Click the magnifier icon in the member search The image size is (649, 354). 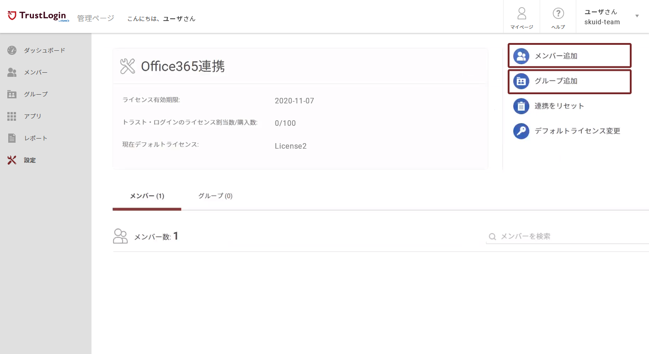(x=492, y=236)
